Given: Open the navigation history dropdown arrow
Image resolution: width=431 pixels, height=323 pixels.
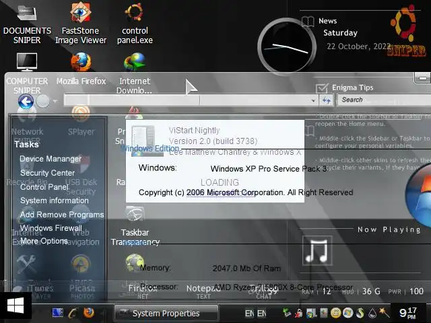Looking at the screenshot, I should coord(55,101).
